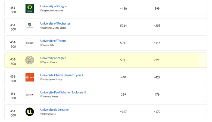The height and width of the screenshot is (122, 212).
Task: Click the Université Paul Sabatier logo
Action: pos(30,94)
